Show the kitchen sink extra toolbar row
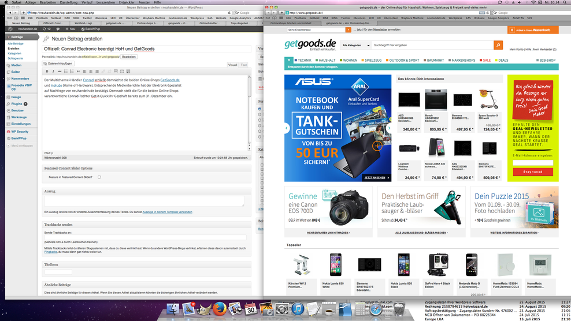The width and height of the screenshot is (571, 321). click(x=128, y=72)
